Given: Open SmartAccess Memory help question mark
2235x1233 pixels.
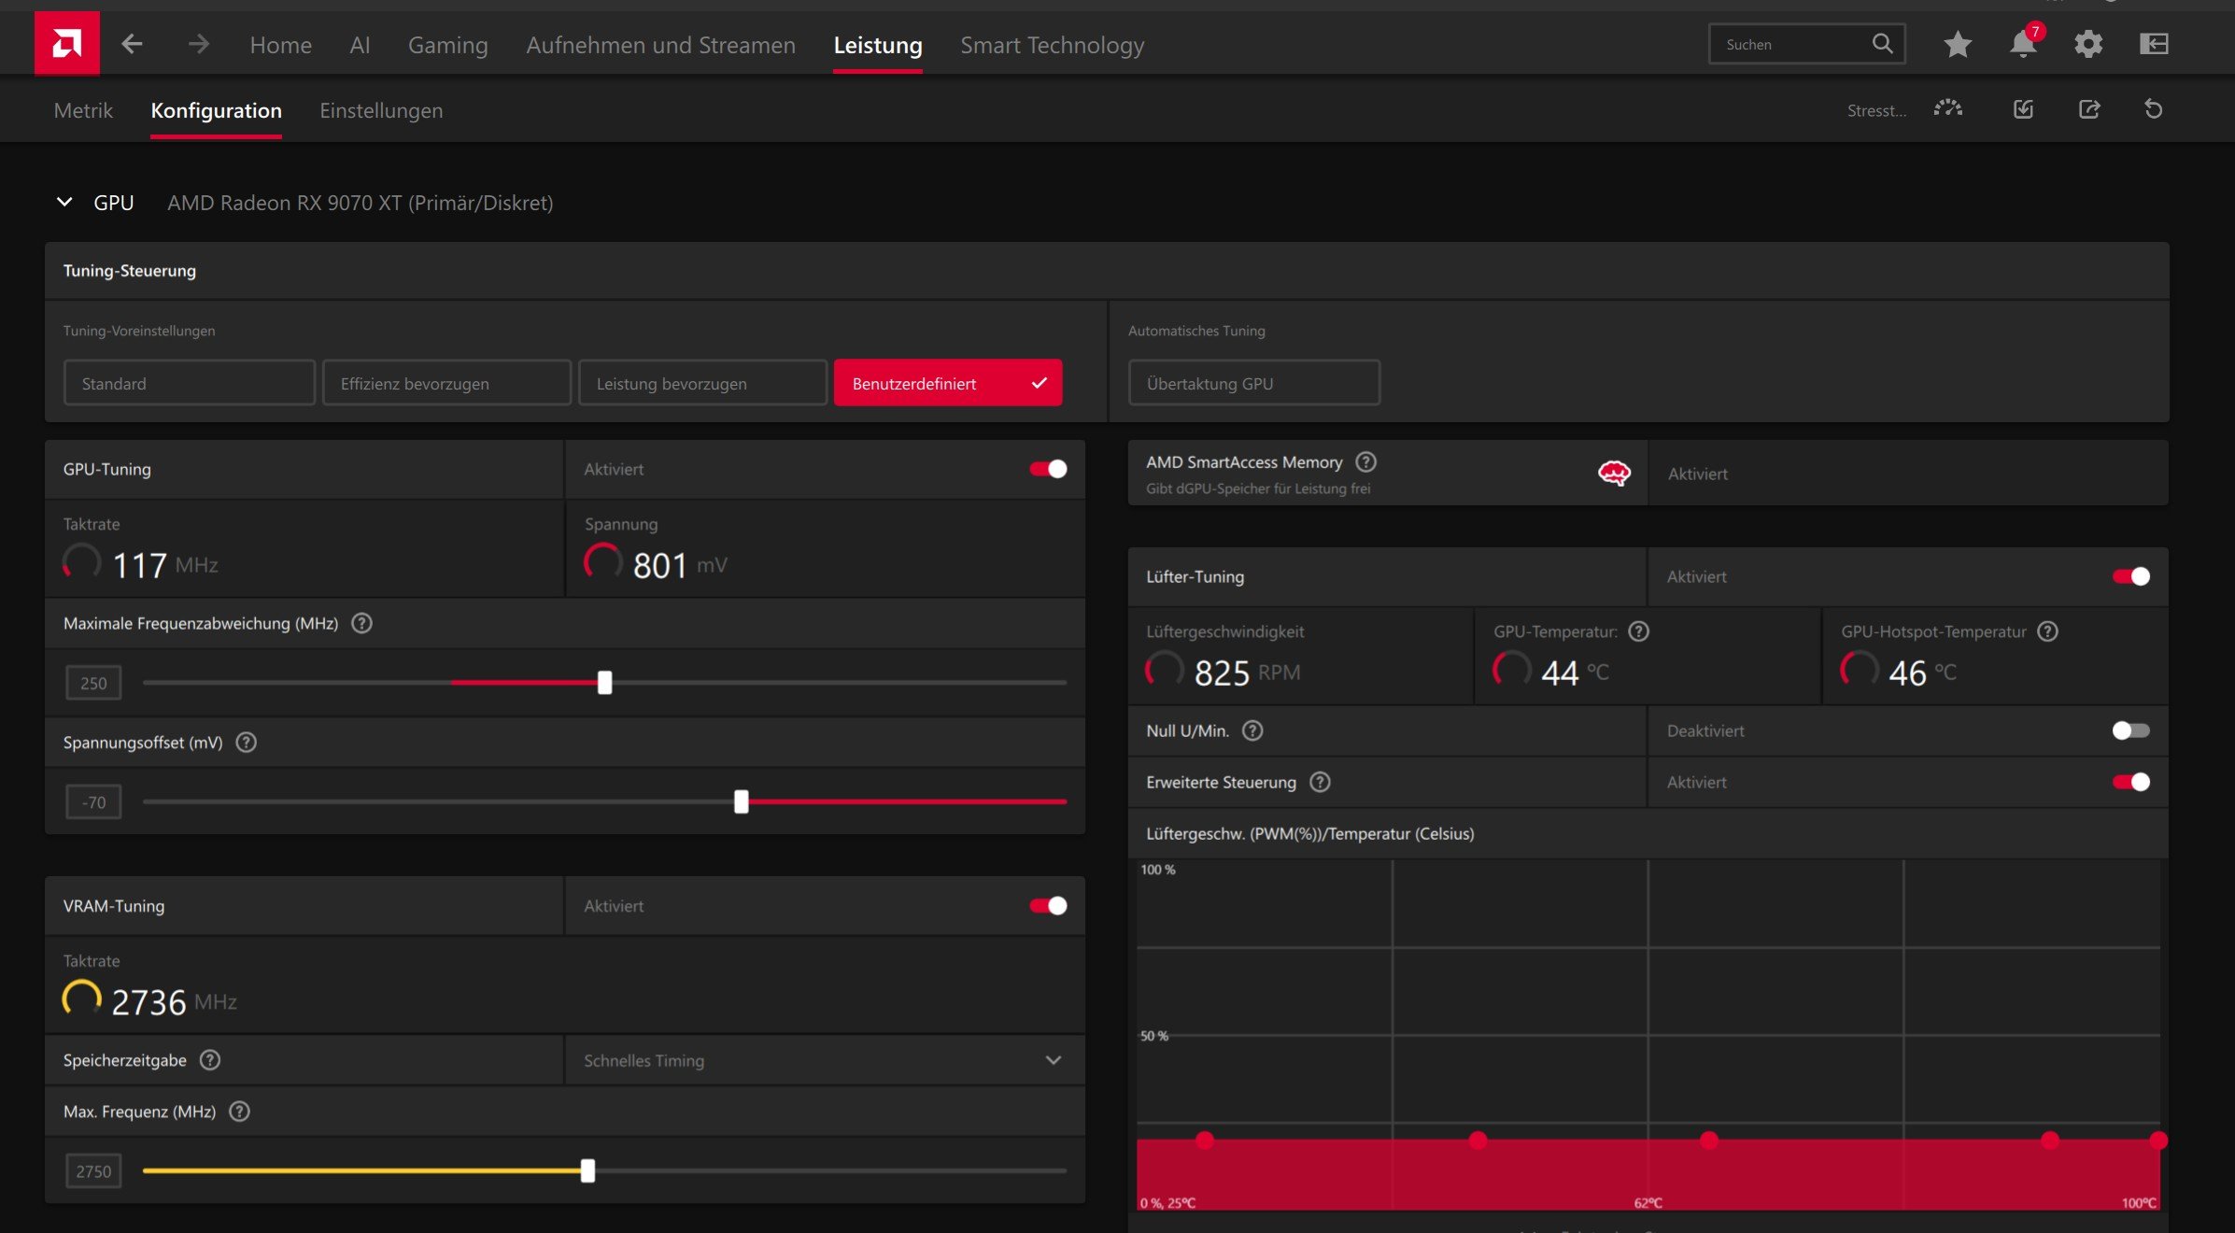Looking at the screenshot, I should point(1365,461).
